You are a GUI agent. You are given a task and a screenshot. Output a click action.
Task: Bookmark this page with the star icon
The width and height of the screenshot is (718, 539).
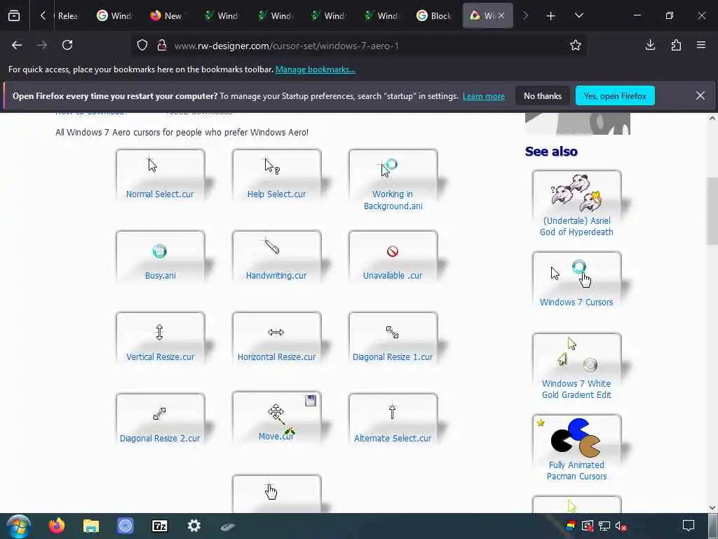576,45
